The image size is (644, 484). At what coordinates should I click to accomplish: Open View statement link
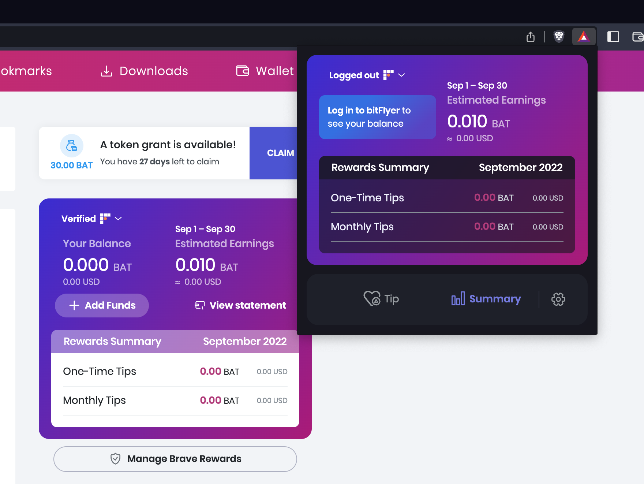240,305
